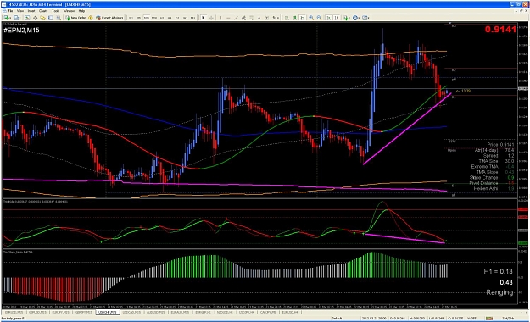The width and height of the screenshot is (530, 322).
Task: Toggle line chart display mode
Action: click(x=303, y=18)
